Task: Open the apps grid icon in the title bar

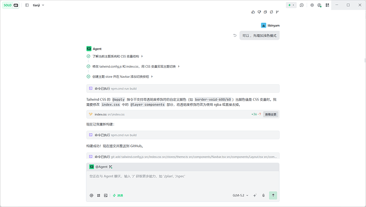Action: (x=327, y=5)
